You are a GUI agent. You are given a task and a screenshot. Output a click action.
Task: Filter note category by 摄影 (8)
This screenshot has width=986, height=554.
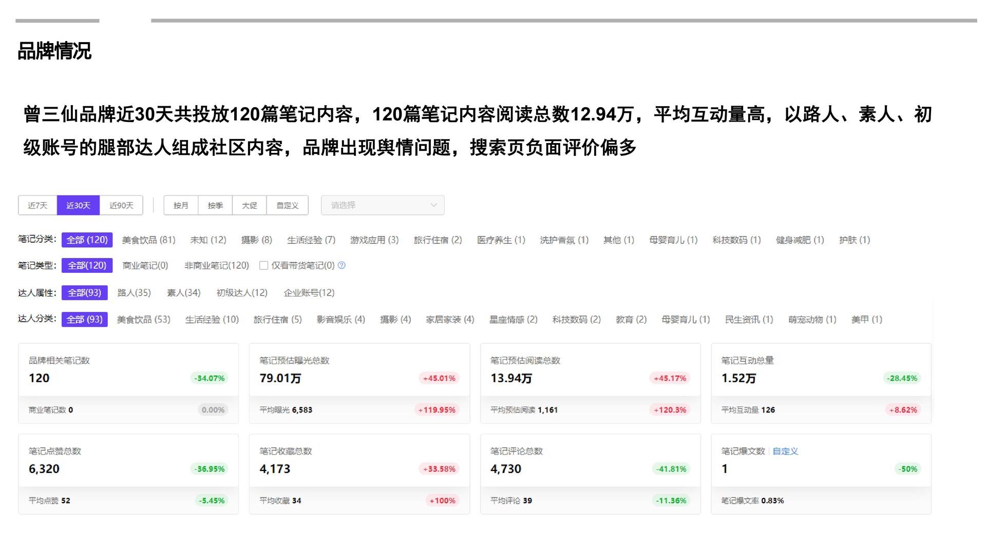[x=256, y=240]
